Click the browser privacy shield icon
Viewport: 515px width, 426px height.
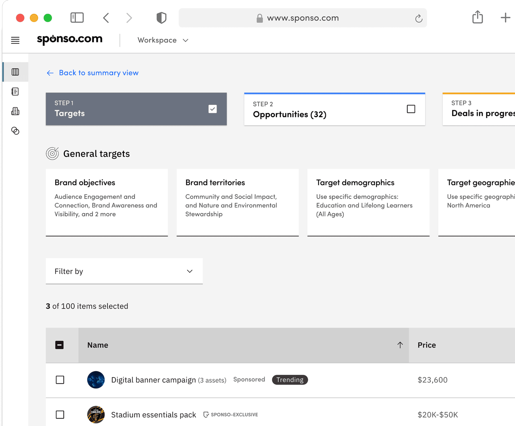pyautogui.click(x=161, y=18)
